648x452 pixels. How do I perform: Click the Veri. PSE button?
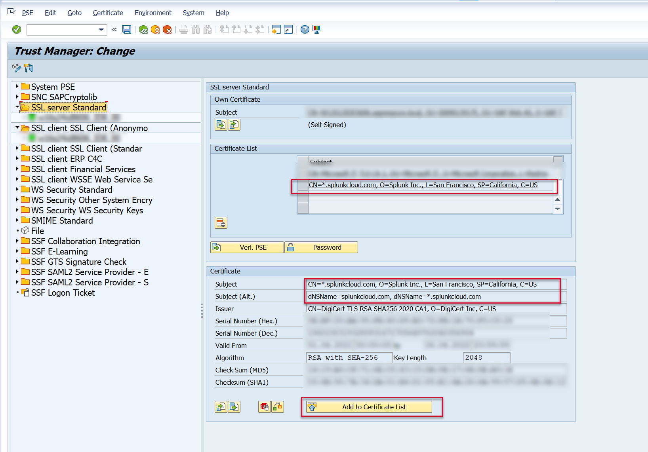tap(247, 247)
